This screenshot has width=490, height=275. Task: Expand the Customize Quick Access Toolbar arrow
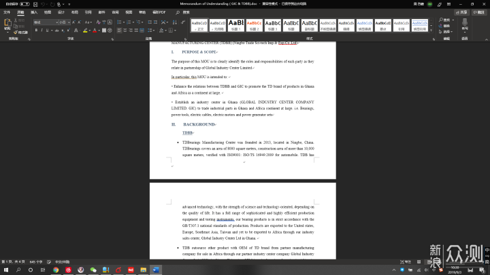[x=69, y=4]
